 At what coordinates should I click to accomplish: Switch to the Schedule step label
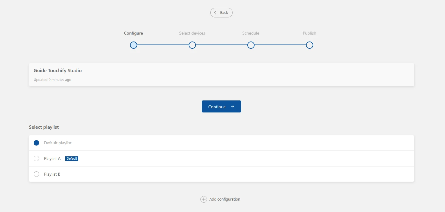click(251, 33)
